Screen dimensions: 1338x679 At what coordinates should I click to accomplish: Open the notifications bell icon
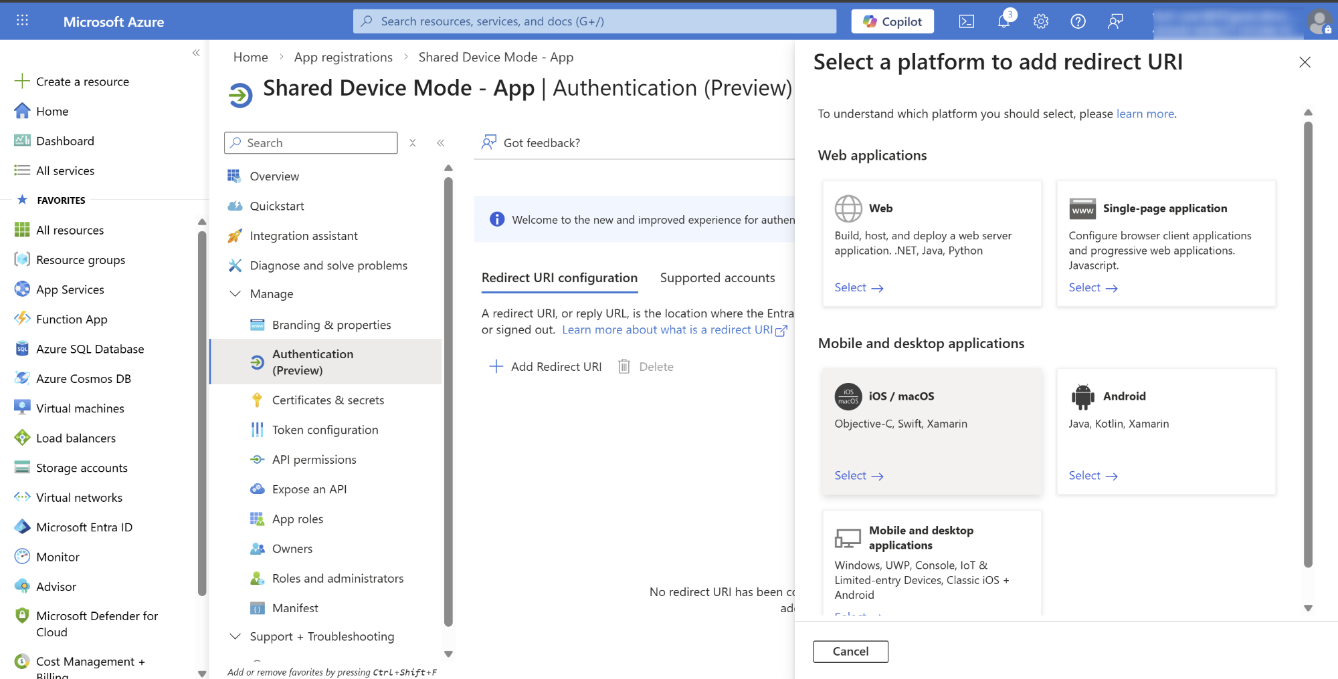coord(1004,21)
